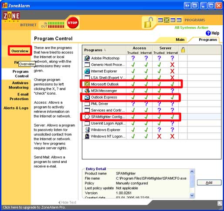
Task: Open Alerts & Logs in sidebar
Action: 16,108
